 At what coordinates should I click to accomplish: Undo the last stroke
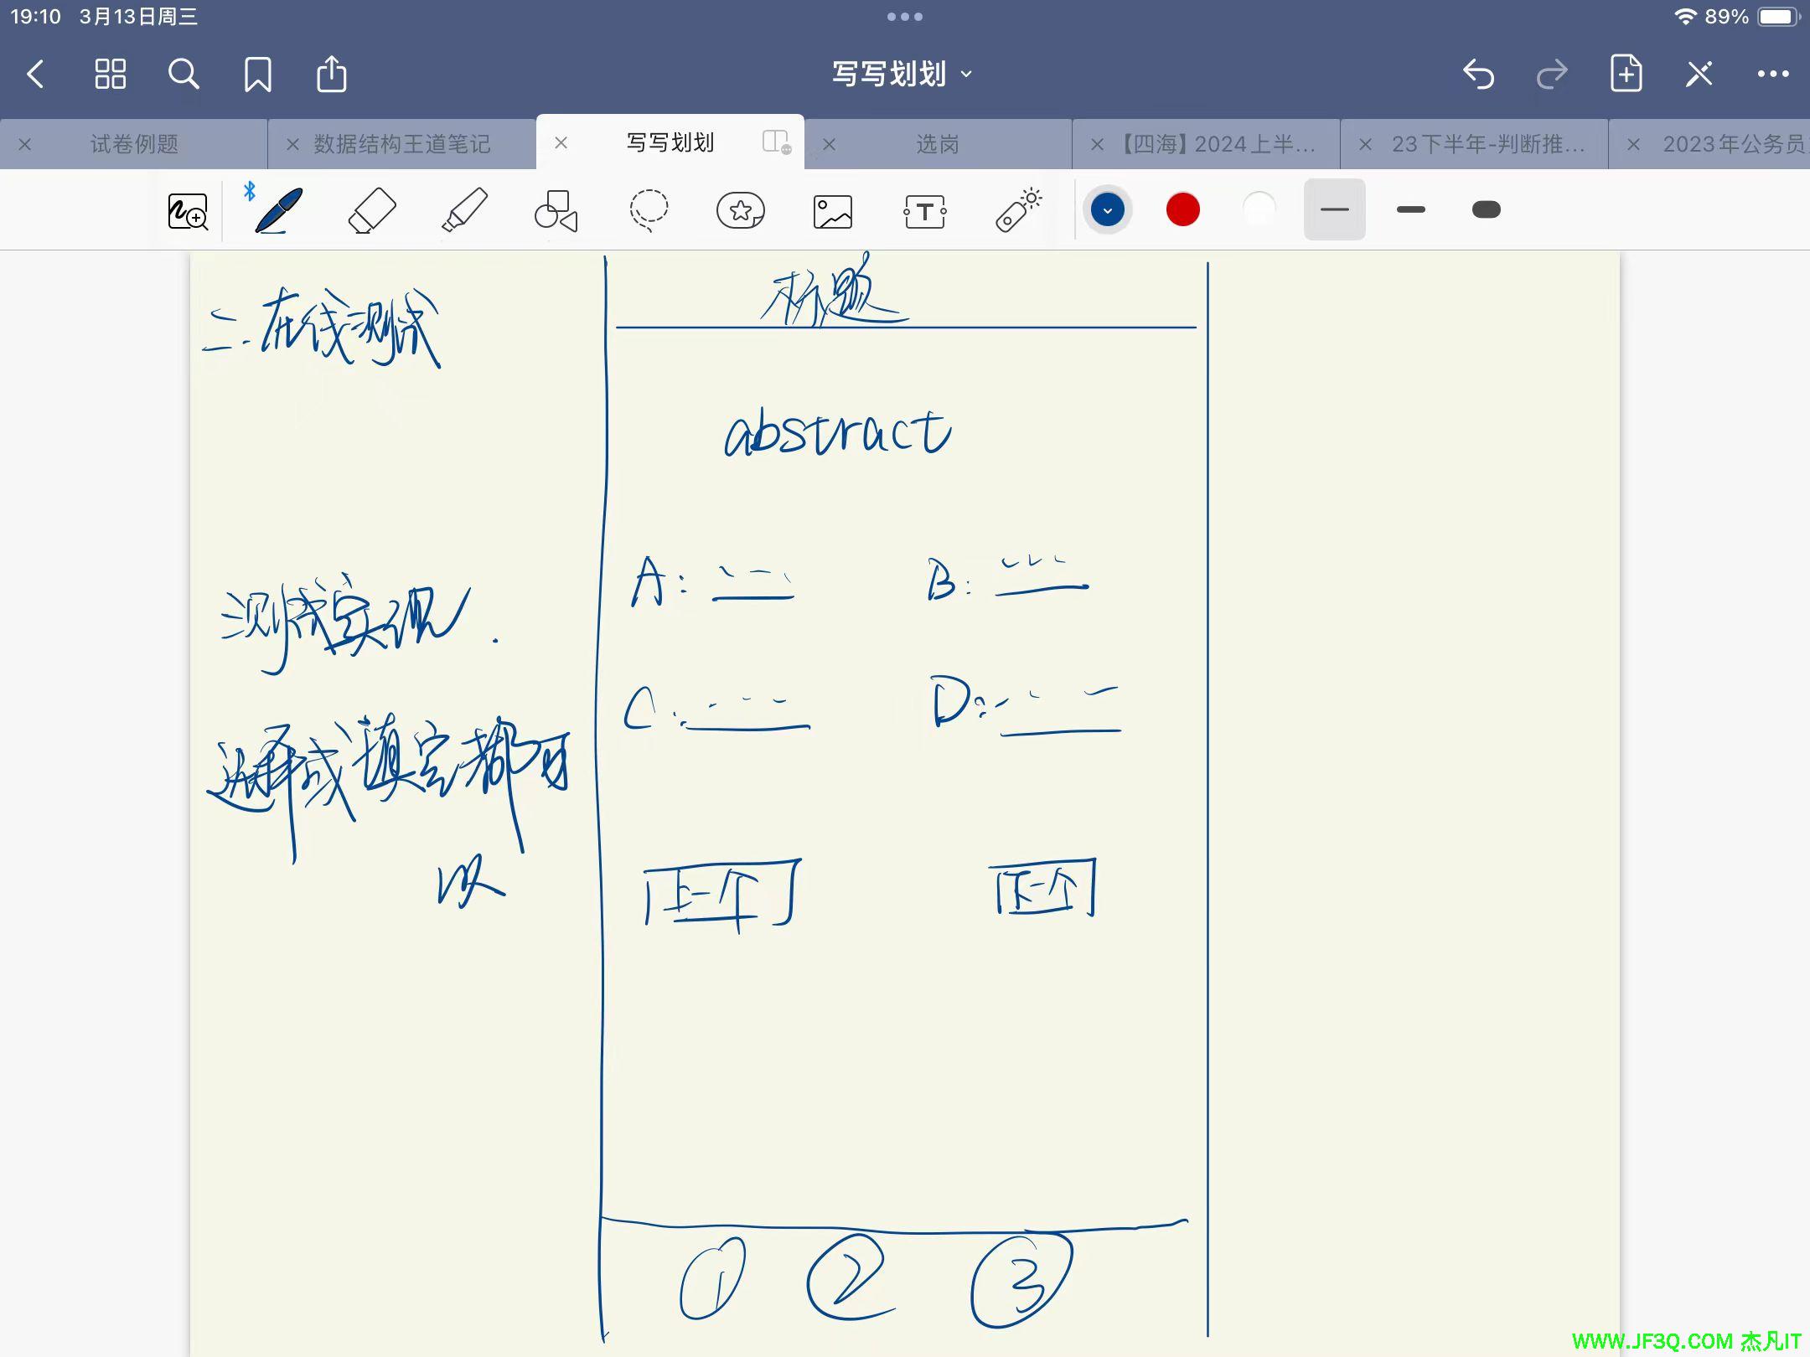[x=1478, y=74]
